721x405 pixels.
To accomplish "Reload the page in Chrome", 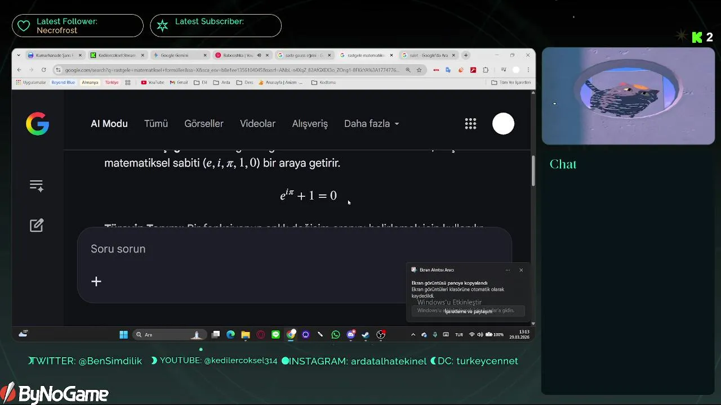I will (43, 70).
